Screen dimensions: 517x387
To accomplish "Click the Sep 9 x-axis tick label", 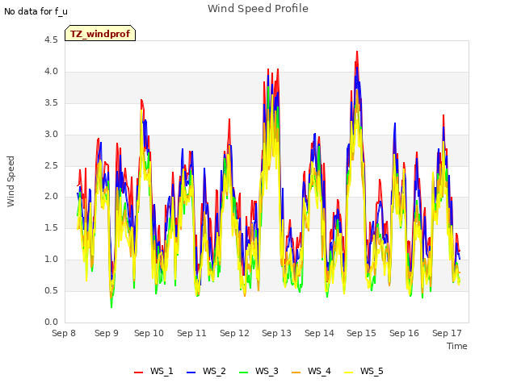I will pyautogui.click(x=107, y=333).
